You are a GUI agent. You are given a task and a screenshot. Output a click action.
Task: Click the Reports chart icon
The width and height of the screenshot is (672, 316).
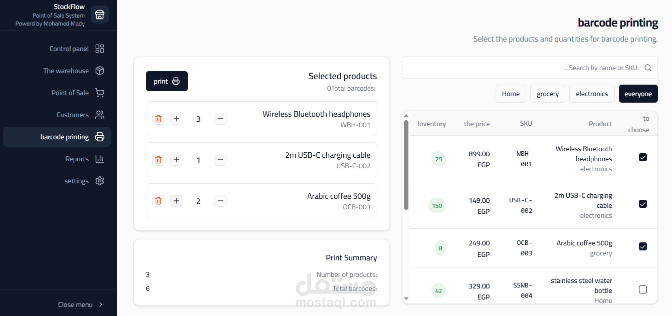[x=100, y=159]
